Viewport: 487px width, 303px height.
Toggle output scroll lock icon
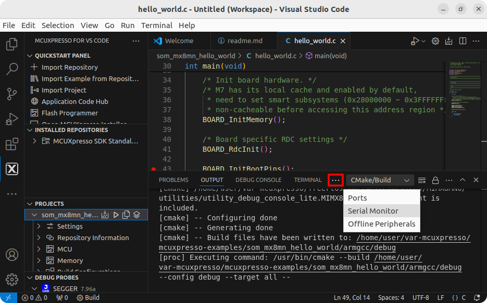pos(435,180)
